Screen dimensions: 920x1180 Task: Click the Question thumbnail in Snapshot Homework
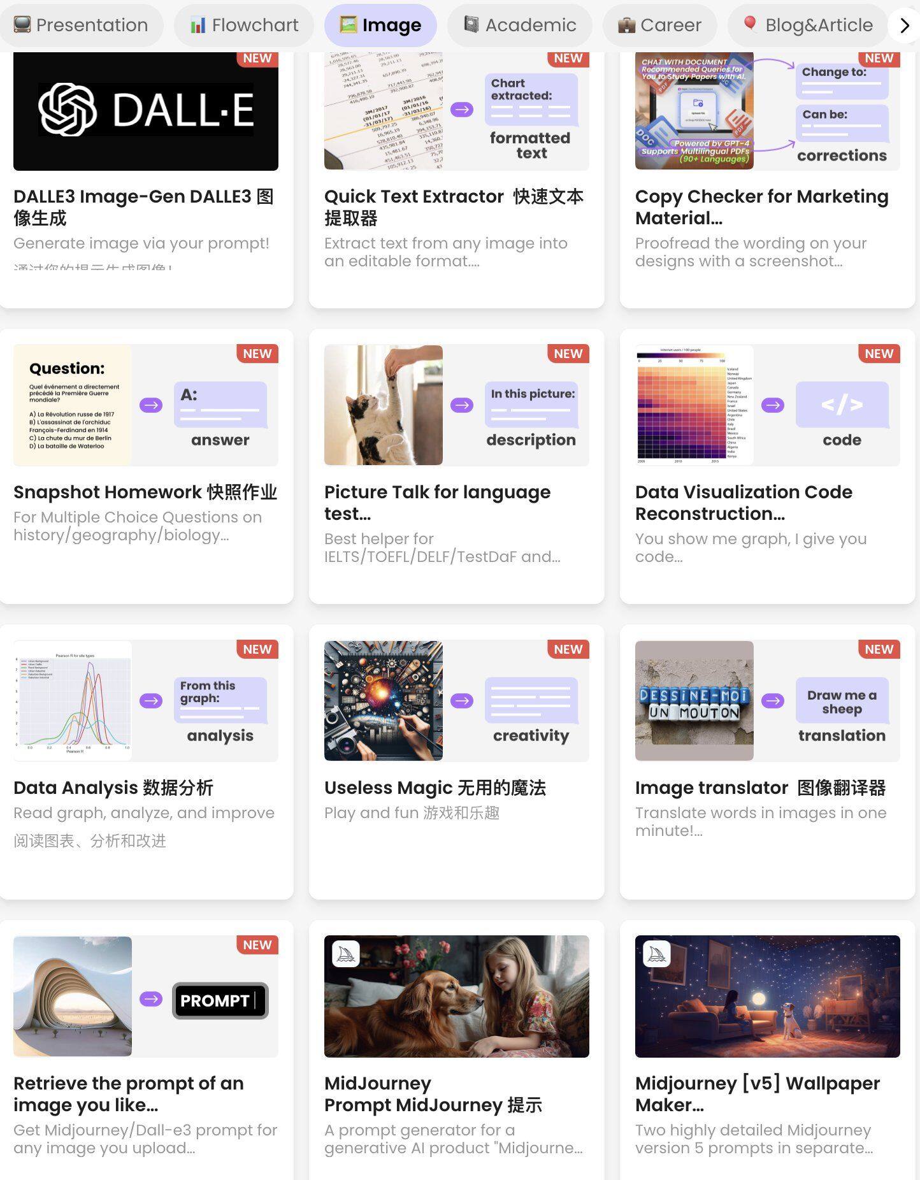73,405
